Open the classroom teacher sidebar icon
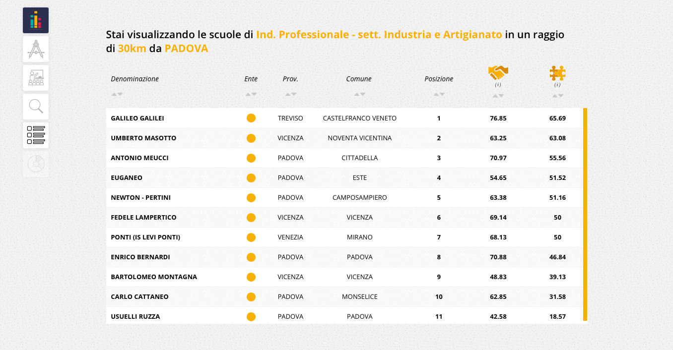Screen dimensions: 673x350 coord(36,78)
